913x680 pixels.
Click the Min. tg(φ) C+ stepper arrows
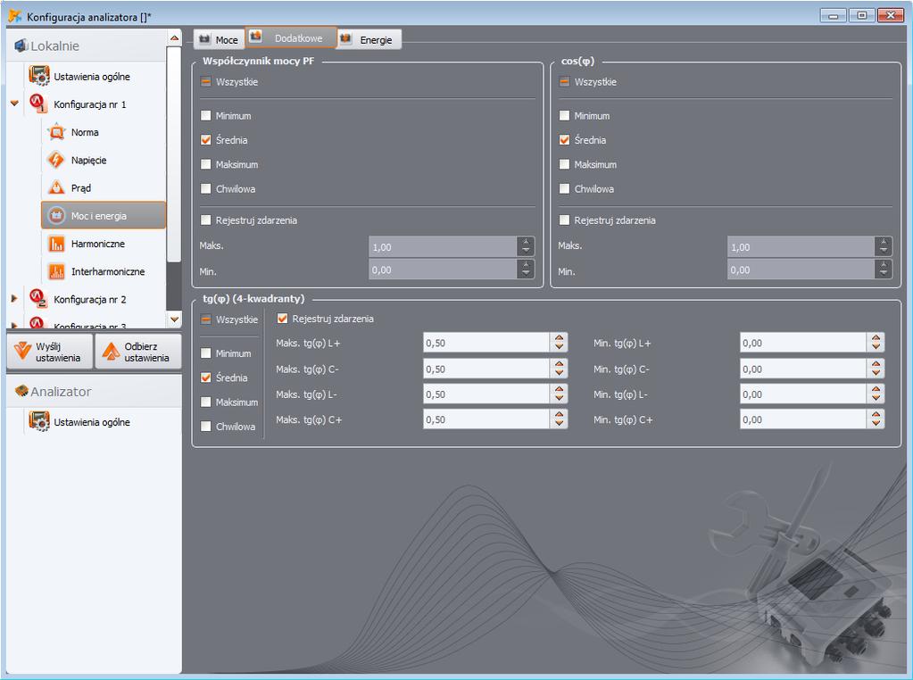[876, 419]
